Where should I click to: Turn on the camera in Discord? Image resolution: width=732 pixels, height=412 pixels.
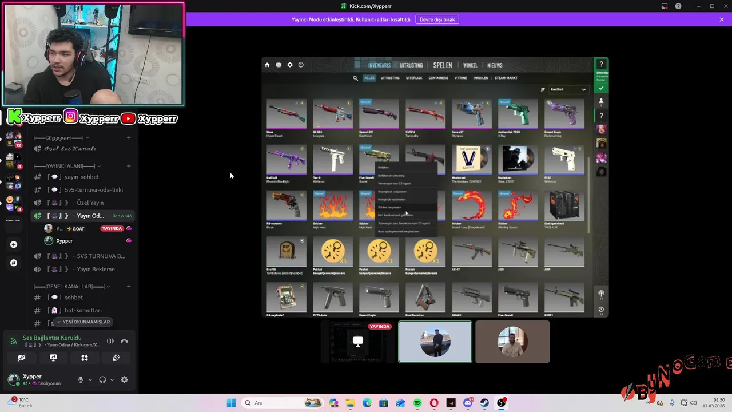click(22, 358)
